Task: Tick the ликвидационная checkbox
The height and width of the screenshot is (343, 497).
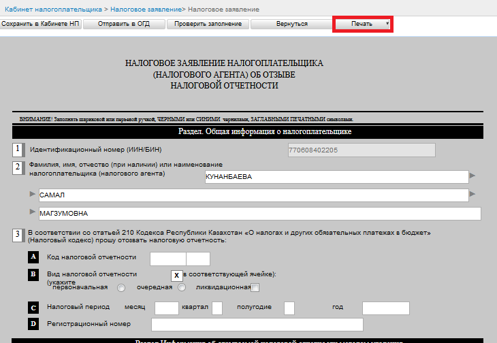Action: coord(255,288)
